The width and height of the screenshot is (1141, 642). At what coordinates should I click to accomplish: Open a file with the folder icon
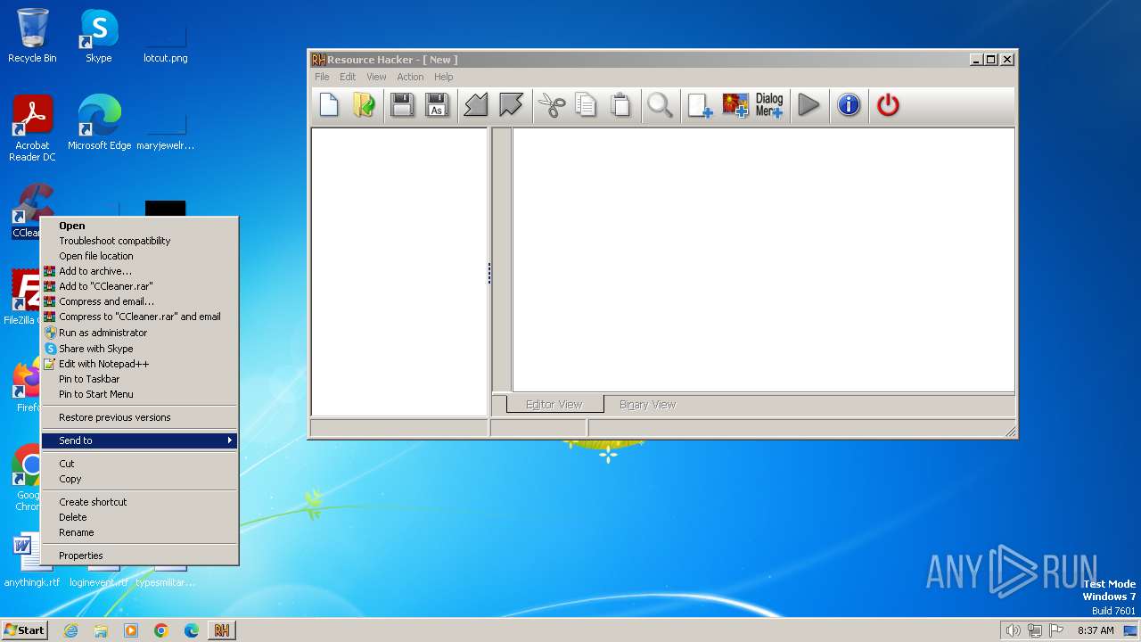(x=364, y=105)
